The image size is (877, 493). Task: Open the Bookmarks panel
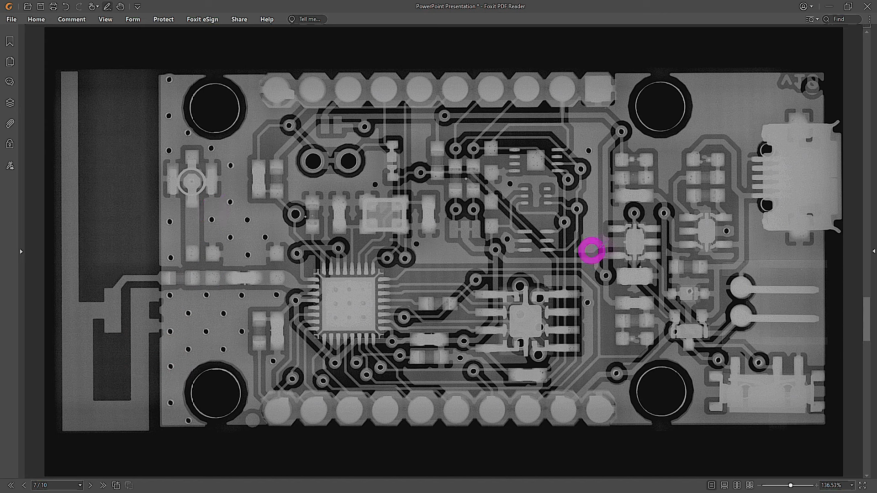(10, 42)
